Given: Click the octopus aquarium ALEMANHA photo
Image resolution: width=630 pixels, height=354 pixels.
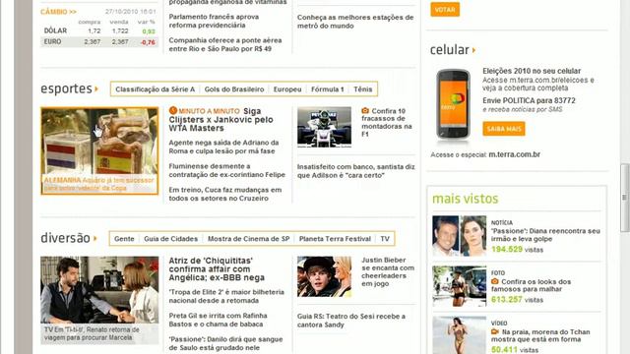Looking at the screenshot, I should coord(99,150).
